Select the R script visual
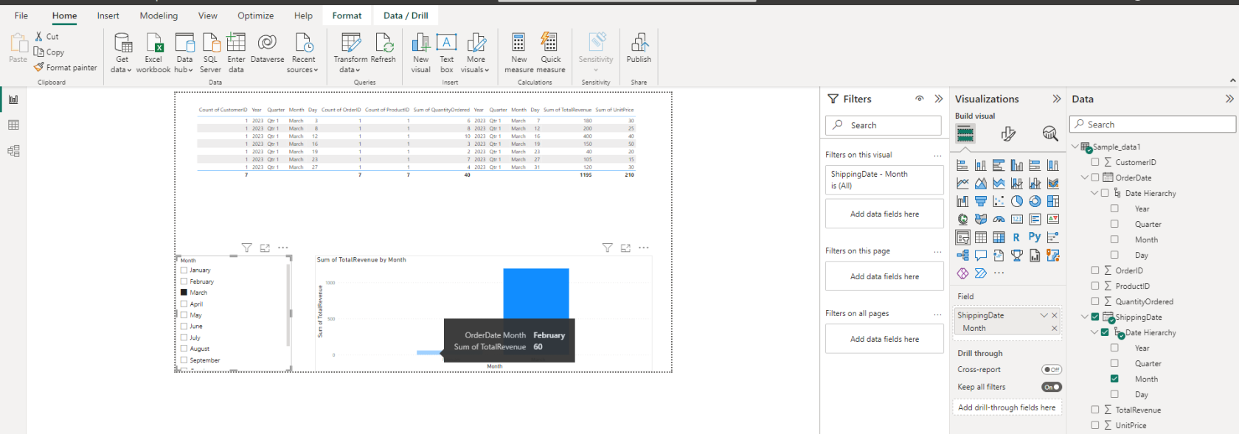 pos(1016,237)
